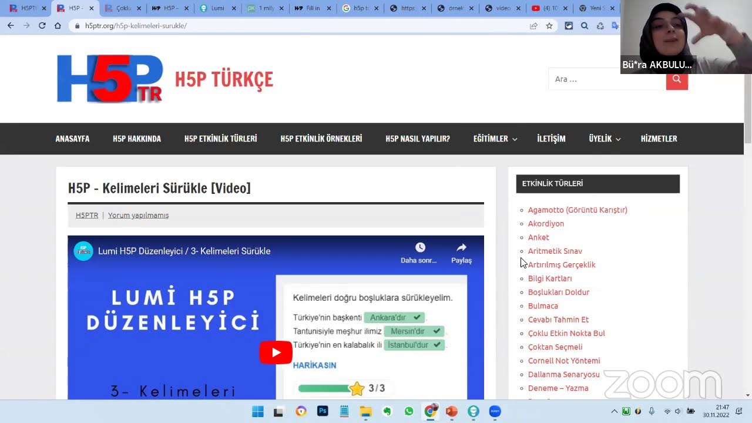The height and width of the screenshot is (423, 752).
Task: Click the share page icon in address bar
Action: (x=533, y=26)
